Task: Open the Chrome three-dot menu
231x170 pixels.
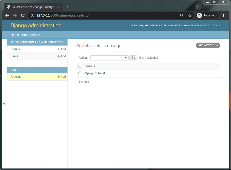Action: point(223,15)
